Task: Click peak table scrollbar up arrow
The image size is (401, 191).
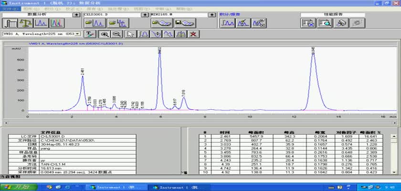Action: (394, 136)
